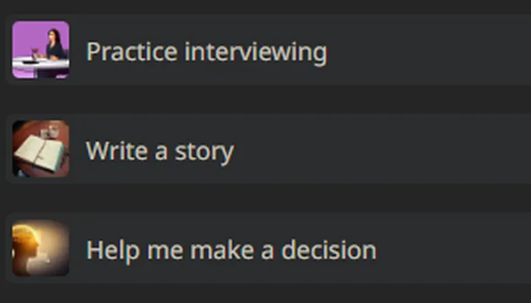Start the Help me make a decision prompt
531x303 pixels.
[x=231, y=250]
